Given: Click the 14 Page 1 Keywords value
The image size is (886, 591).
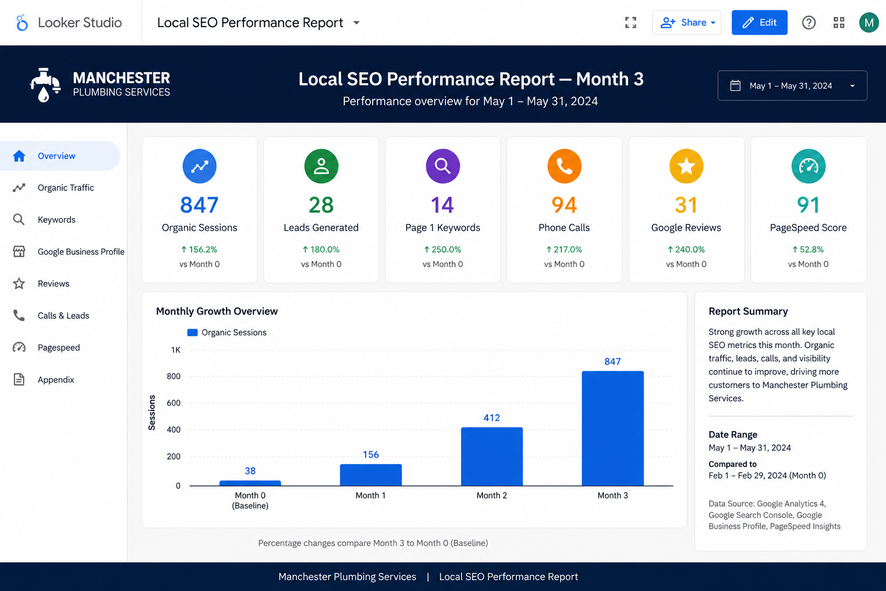Looking at the screenshot, I should (443, 205).
